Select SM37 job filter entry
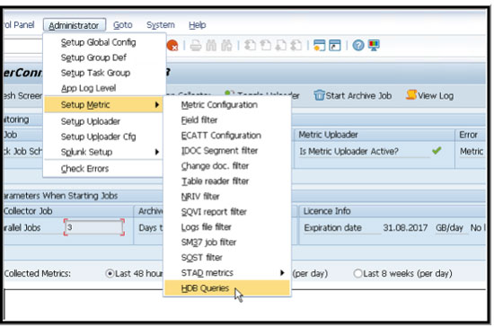 click(227, 243)
